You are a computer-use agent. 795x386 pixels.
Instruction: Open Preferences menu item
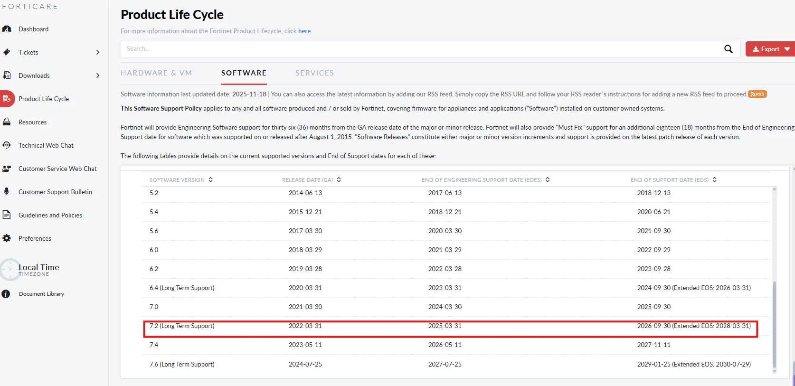(35, 238)
